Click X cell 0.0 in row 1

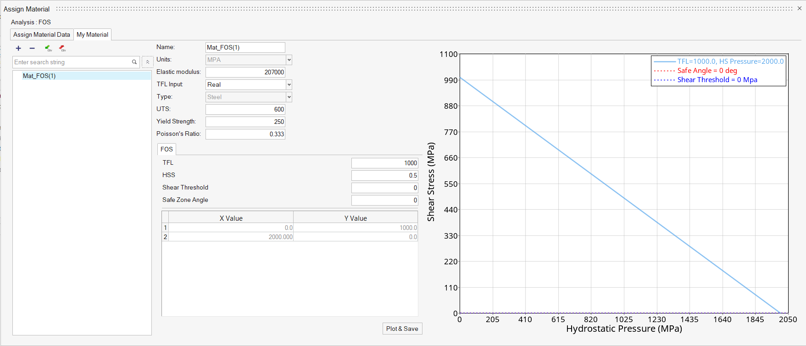pos(231,228)
